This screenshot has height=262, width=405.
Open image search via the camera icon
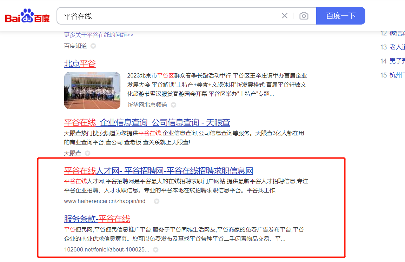pos(304,16)
